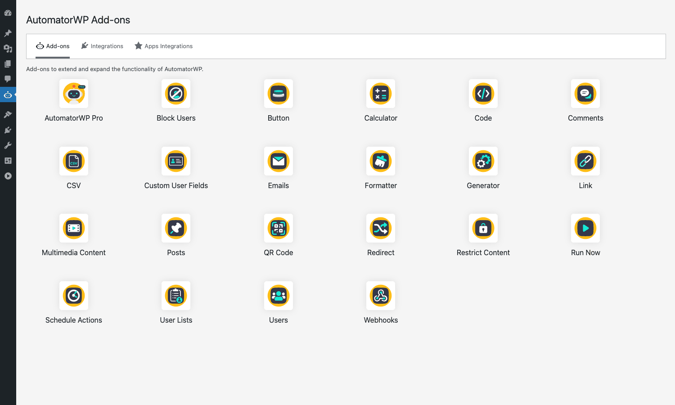675x405 pixels.
Task: Open the Comments sidebar menu icon
Action: coord(8,79)
